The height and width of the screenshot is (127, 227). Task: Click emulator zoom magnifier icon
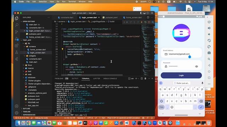pos(209,59)
